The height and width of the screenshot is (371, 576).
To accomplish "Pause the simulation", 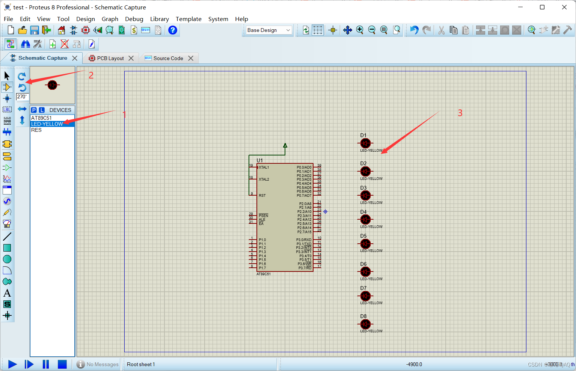I will [x=46, y=364].
